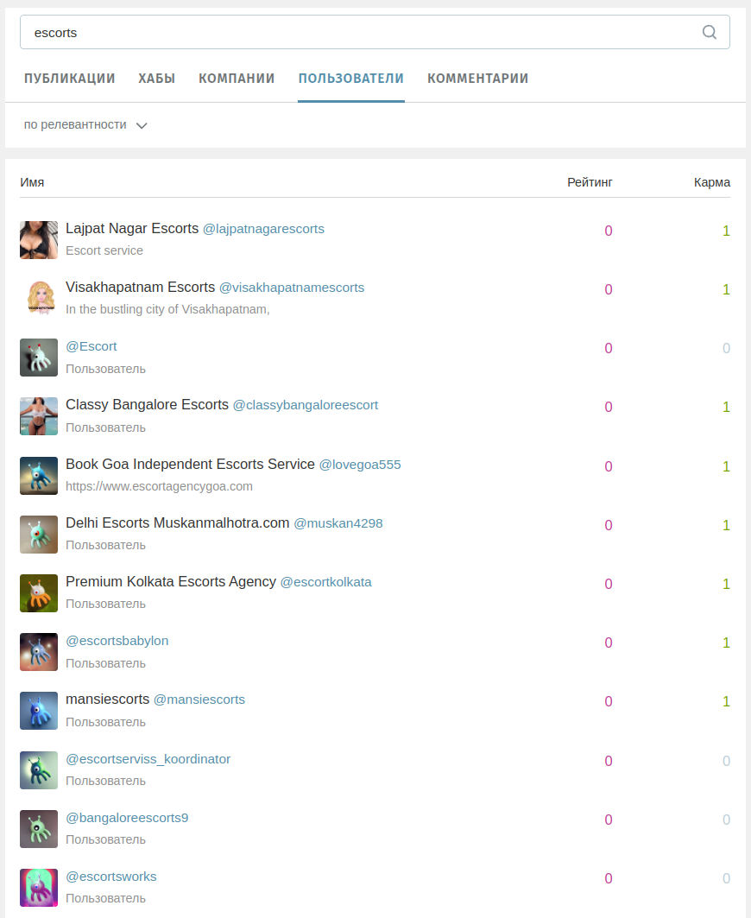The image size is (751, 918).
Task: Open the "по релевантности" sort dropdown
Action: 85,124
